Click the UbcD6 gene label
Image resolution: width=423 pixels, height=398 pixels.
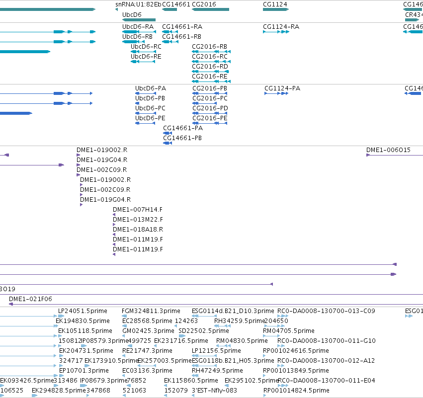tap(132, 15)
